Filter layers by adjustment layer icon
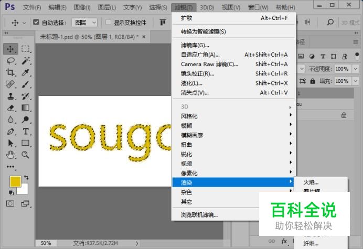This screenshot has width=363, height=249. [312, 56]
